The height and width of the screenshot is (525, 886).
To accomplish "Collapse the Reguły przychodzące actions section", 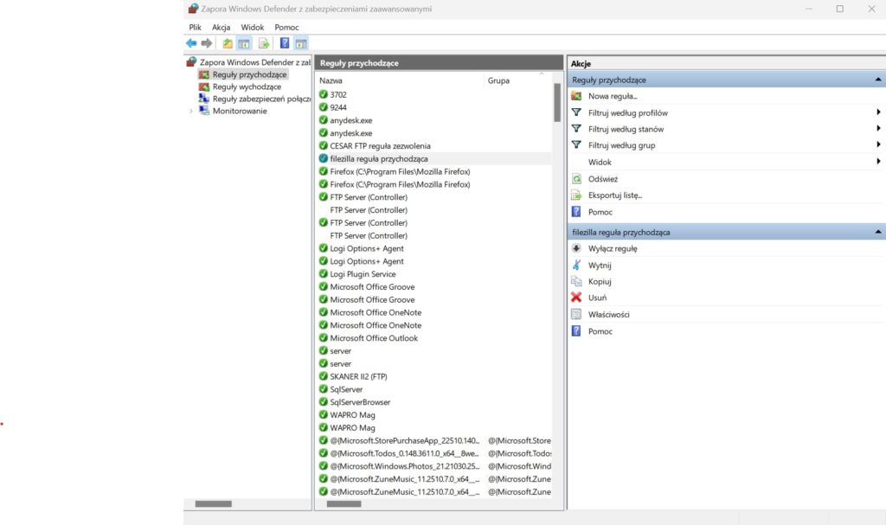I will [x=877, y=80].
